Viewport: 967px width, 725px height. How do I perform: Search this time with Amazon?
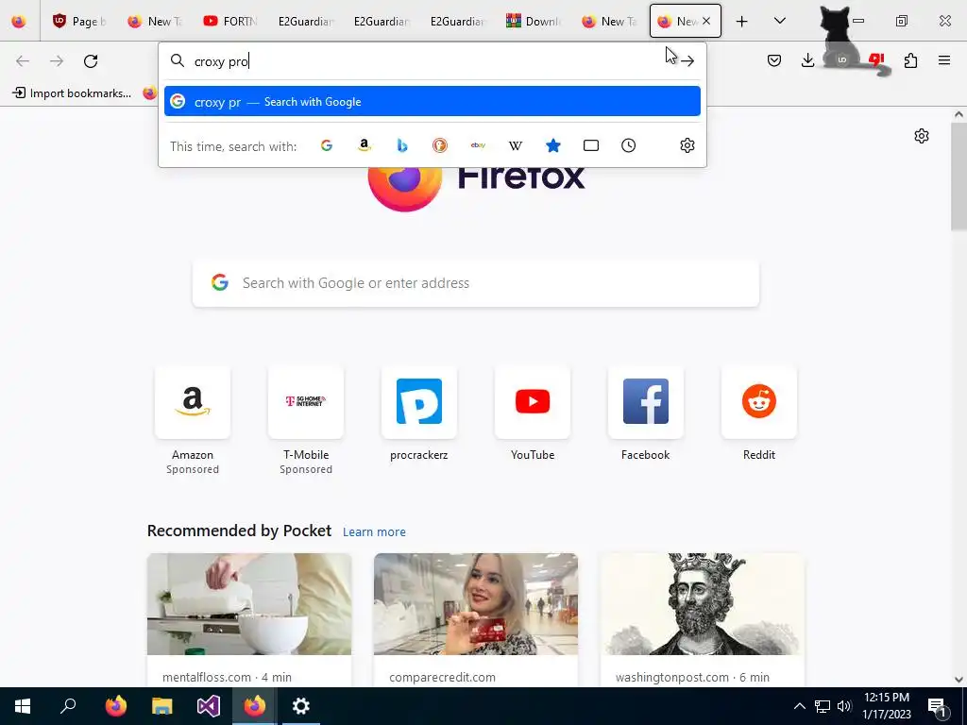pyautogui.click(x=364, y=145)
